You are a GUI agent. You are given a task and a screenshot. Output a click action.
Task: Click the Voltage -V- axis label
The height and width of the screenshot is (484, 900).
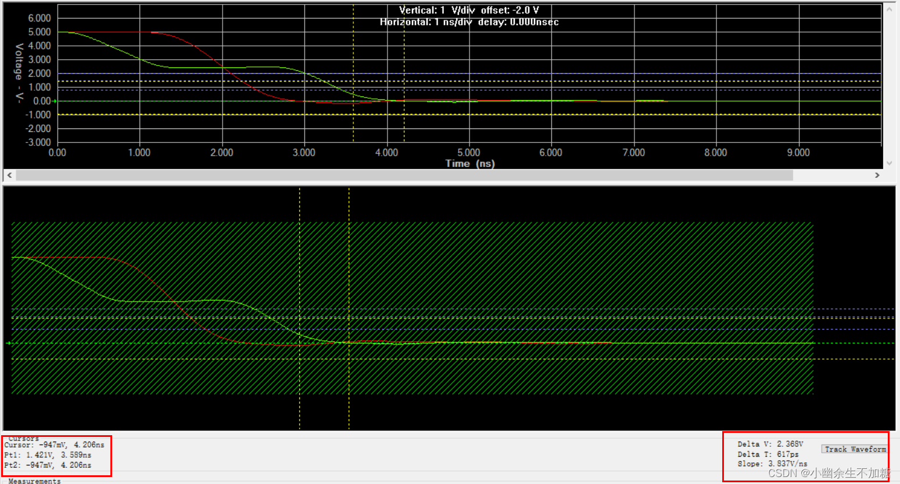(x=19, y=73)
